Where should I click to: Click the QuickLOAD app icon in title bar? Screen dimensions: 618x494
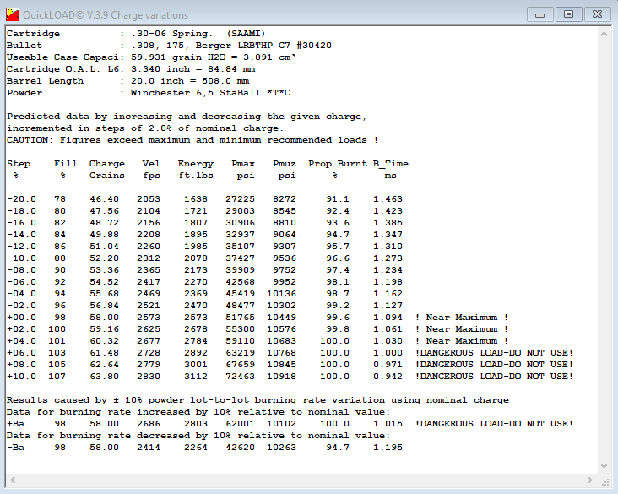pos(13,14)
